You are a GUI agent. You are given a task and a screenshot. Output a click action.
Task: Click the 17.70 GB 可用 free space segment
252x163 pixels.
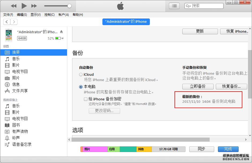pyautogui.click(x=168, y=149)
